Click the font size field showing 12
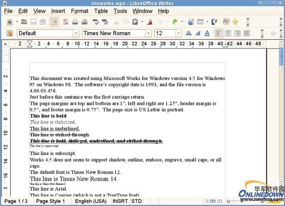Viewport: 285px width, 206px height. (165, 33)
